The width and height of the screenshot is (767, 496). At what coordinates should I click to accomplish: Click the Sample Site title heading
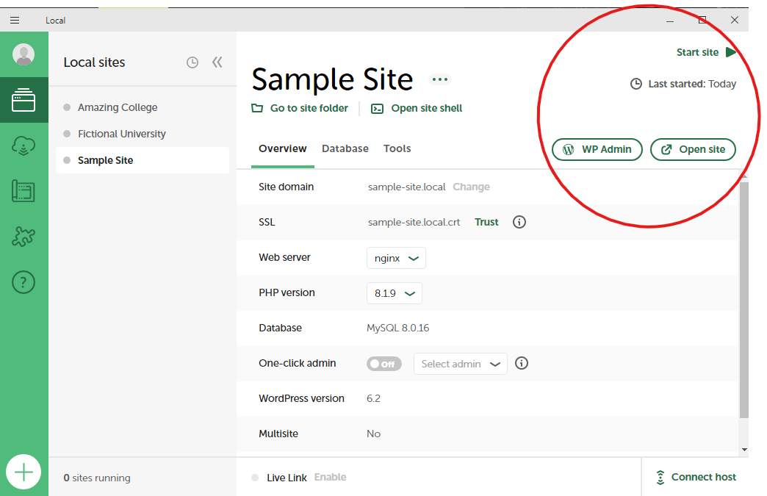coord(332,79)
